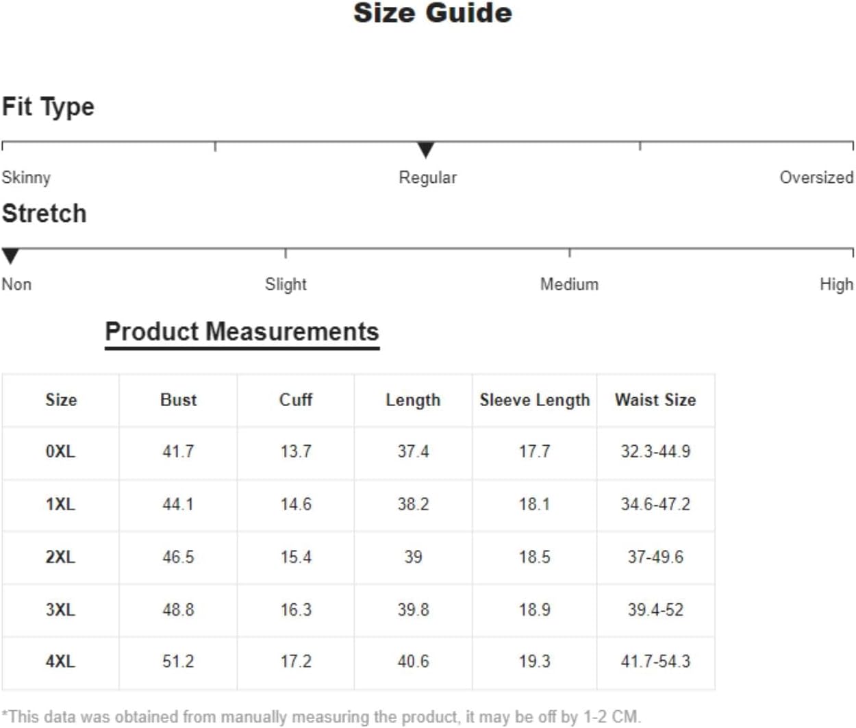Click the 0XL size row label
This screenshot has width=856, height=728.
(x=60, y=452)
